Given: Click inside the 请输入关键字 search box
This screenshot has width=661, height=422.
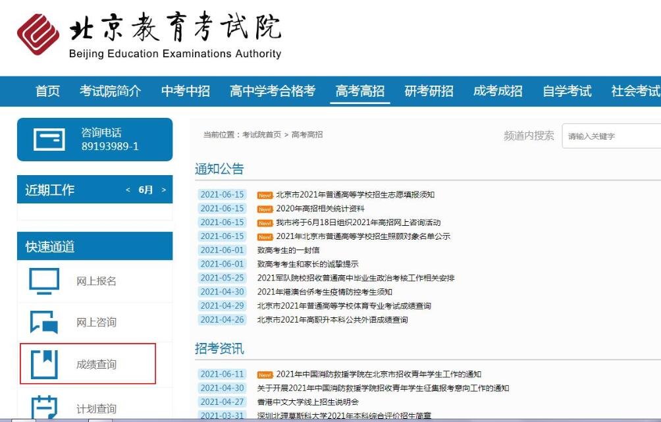Looking at the screenshot, I should (612, 135).
